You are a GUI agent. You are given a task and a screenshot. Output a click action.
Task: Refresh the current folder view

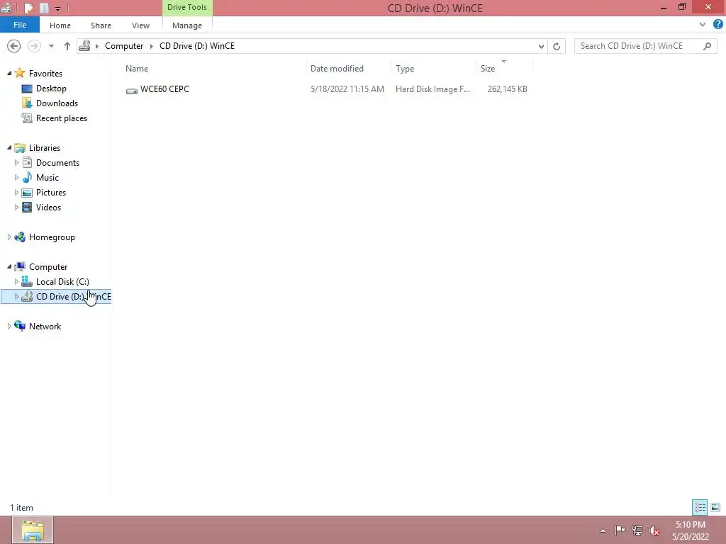(x=557, y=46)
